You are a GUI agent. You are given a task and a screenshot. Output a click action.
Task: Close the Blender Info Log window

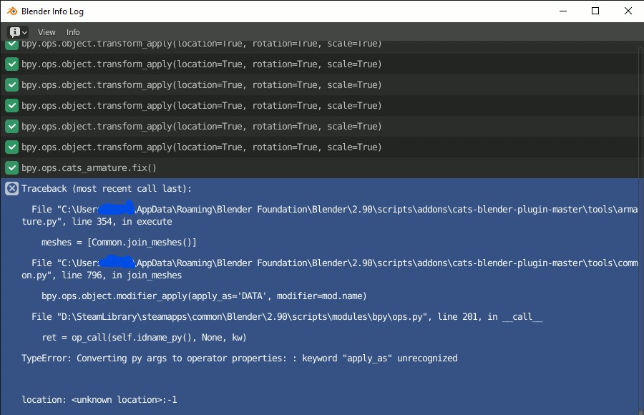(x=628, y=11)
